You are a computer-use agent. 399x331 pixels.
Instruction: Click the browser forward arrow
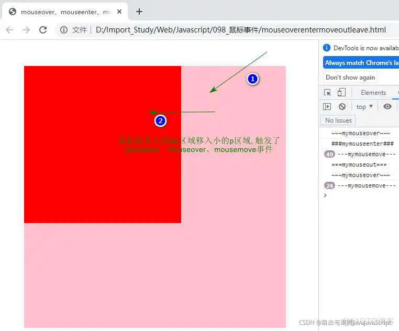pos(26,30)
